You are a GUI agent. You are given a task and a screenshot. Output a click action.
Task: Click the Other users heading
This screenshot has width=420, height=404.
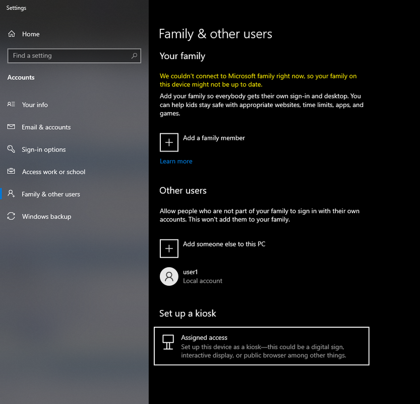click(x=183, y=190)
